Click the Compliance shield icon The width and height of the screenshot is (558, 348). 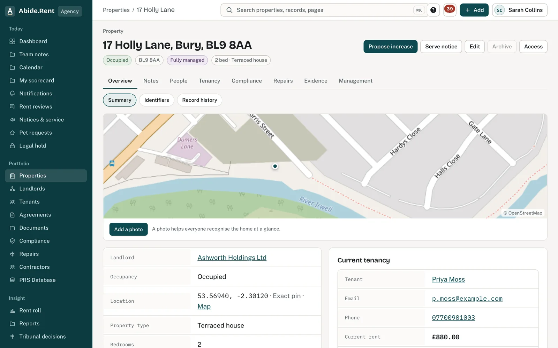coord(12,241)
